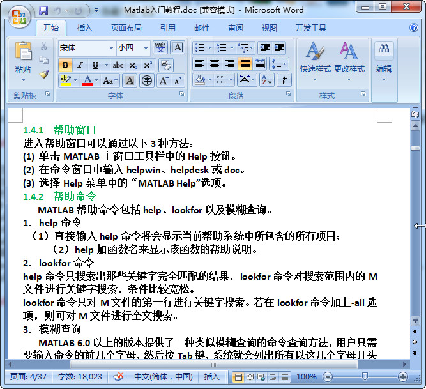This screenshot has height=389, width=426.
Task: Open Word Help question mark
Action: pos(413,27)
